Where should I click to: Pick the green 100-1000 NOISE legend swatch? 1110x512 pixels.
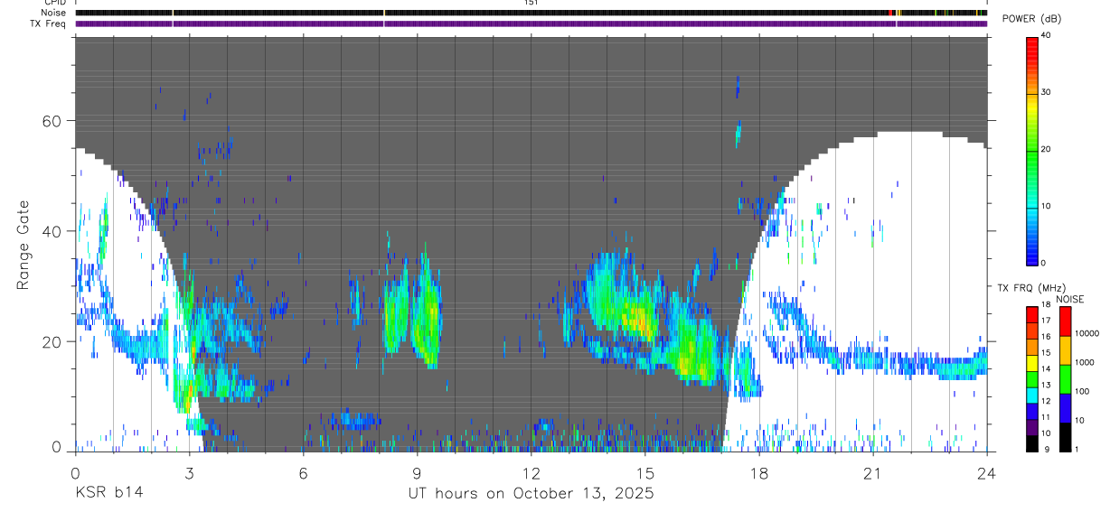click(1065, 378)
